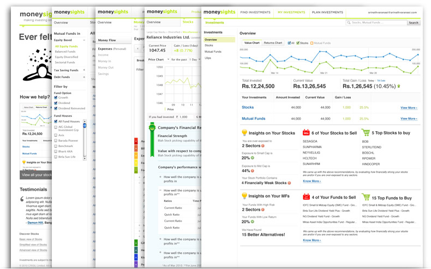Toggle the Dividend fund option checkbox
Image resolution: width=431 pixels, height=269 pixels.
56,103
